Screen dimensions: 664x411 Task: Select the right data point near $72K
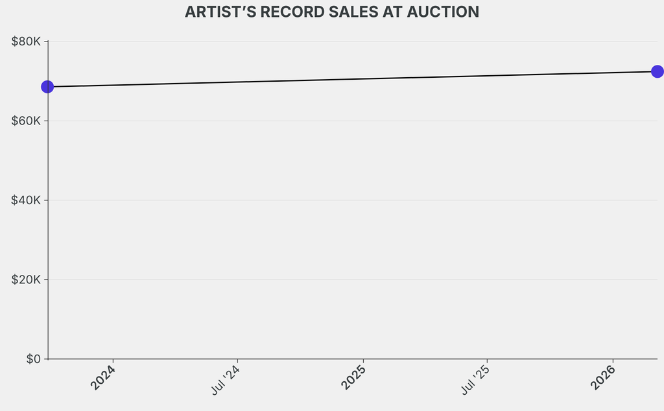click(657, 71)
